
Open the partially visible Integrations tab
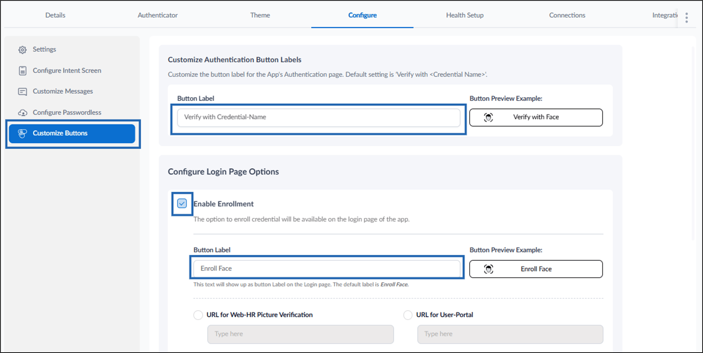(665, 15)
